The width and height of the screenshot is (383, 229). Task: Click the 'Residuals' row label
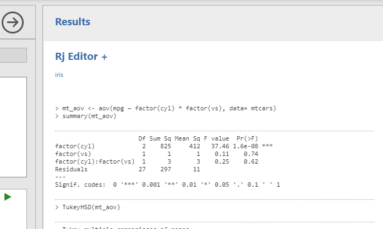coord(71,169)
